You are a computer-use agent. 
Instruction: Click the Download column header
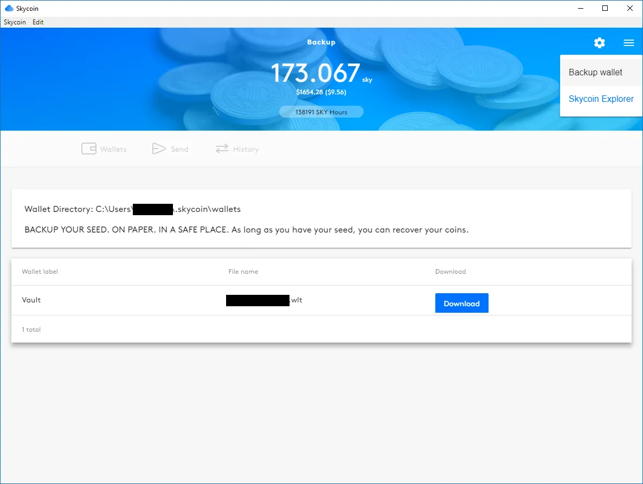tap(451, 272)
